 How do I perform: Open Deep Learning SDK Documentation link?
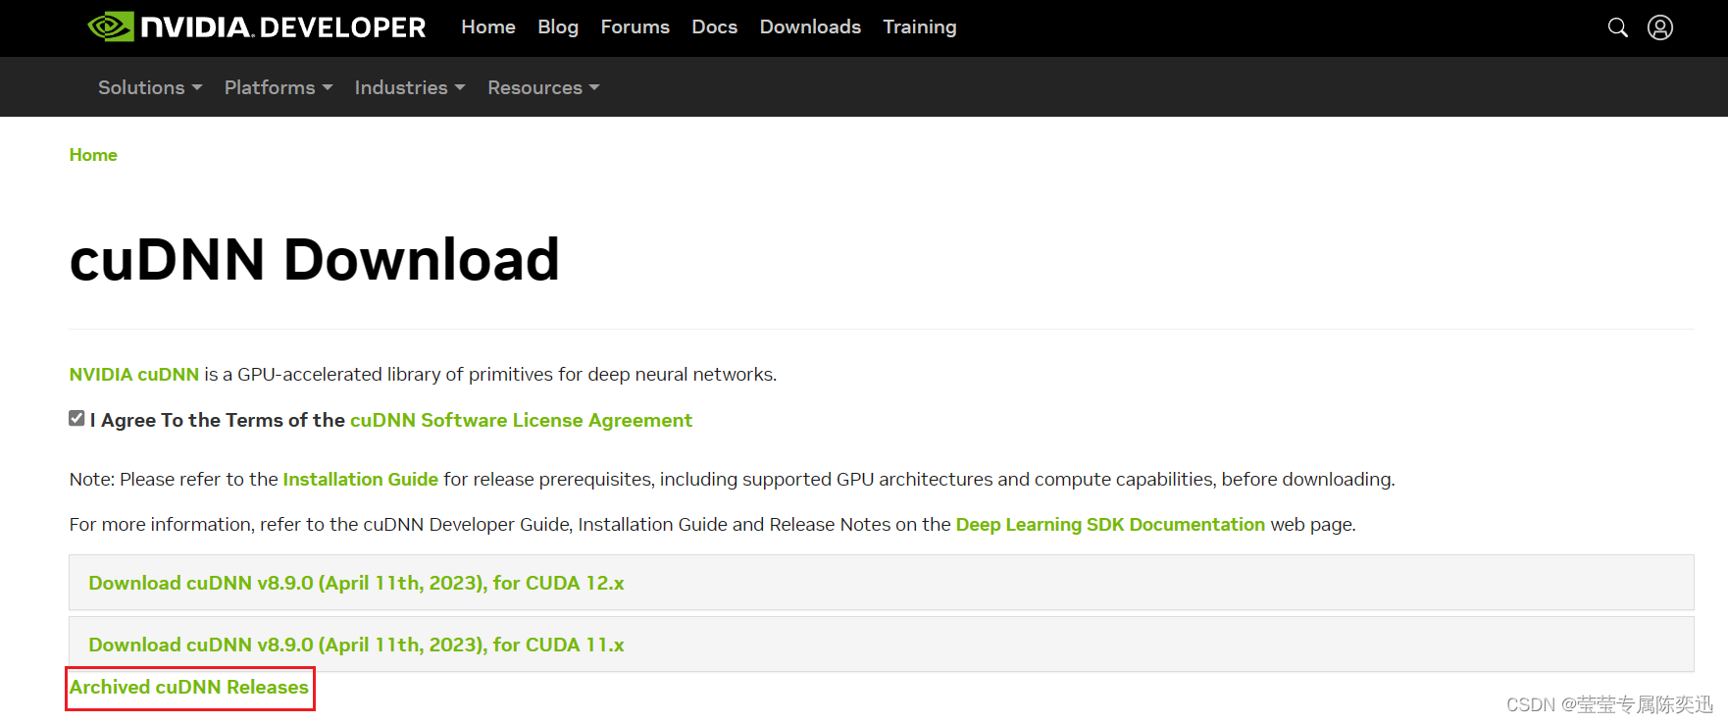(x=1110, y=525)
